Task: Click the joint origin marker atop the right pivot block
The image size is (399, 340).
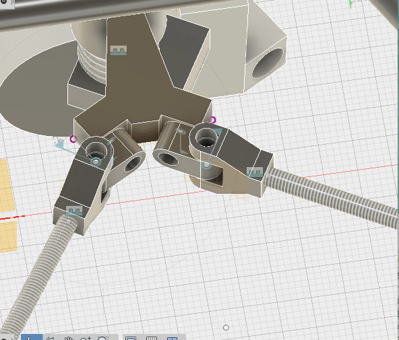Action: pyautogui.click(x=180, y=131)
